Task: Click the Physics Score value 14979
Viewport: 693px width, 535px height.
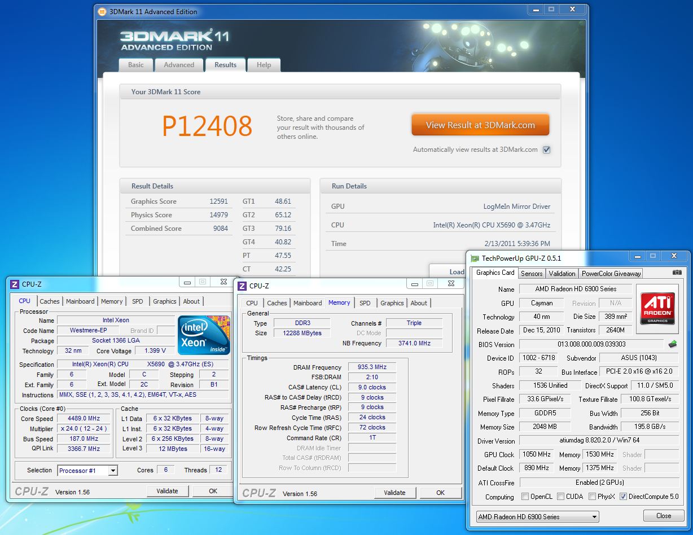Action: [x=218, y=215]
